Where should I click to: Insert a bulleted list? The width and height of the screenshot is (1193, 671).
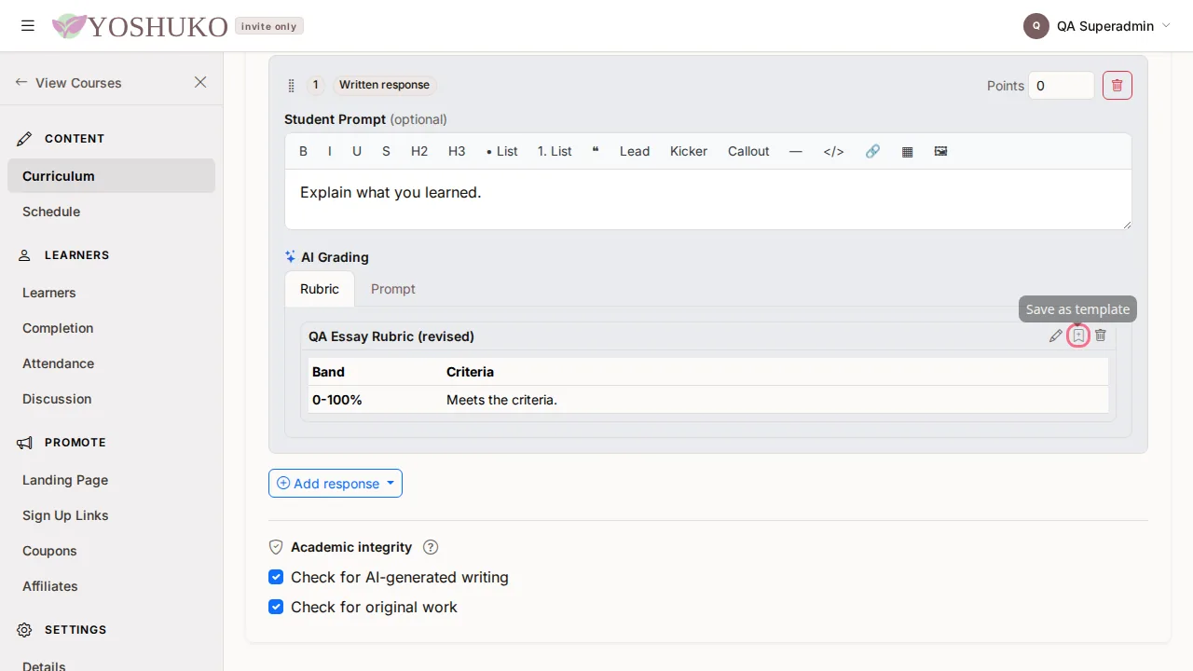501,151
